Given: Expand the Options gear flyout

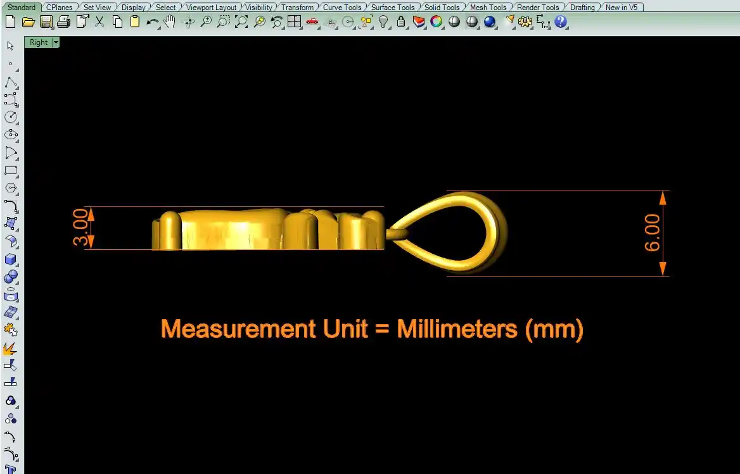Looking at the screenshot, I should pos(525,22).
